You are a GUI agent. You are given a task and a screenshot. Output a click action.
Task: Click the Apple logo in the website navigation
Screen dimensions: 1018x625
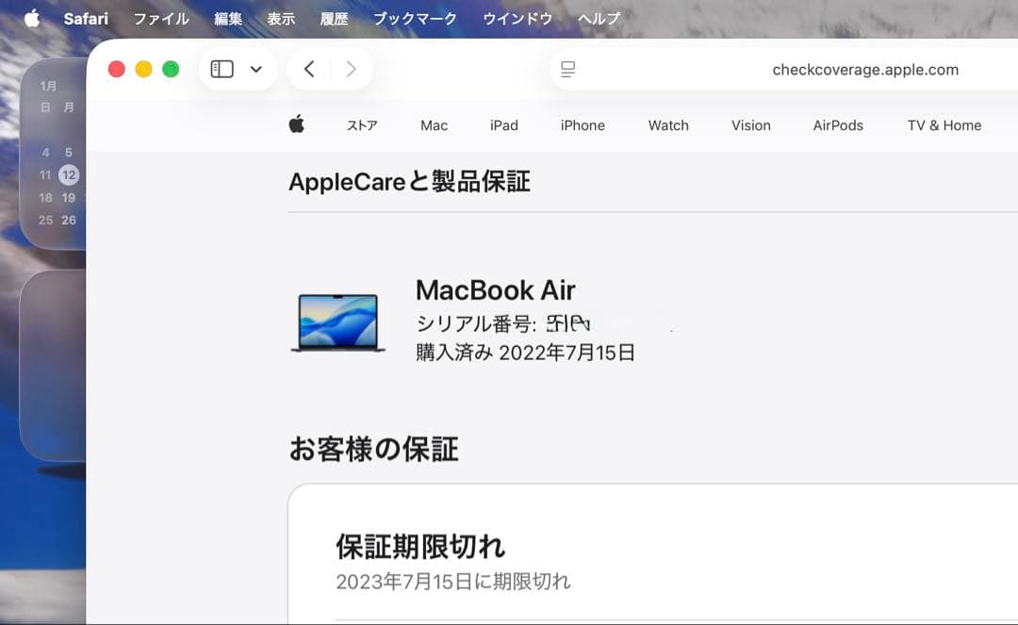298,123
